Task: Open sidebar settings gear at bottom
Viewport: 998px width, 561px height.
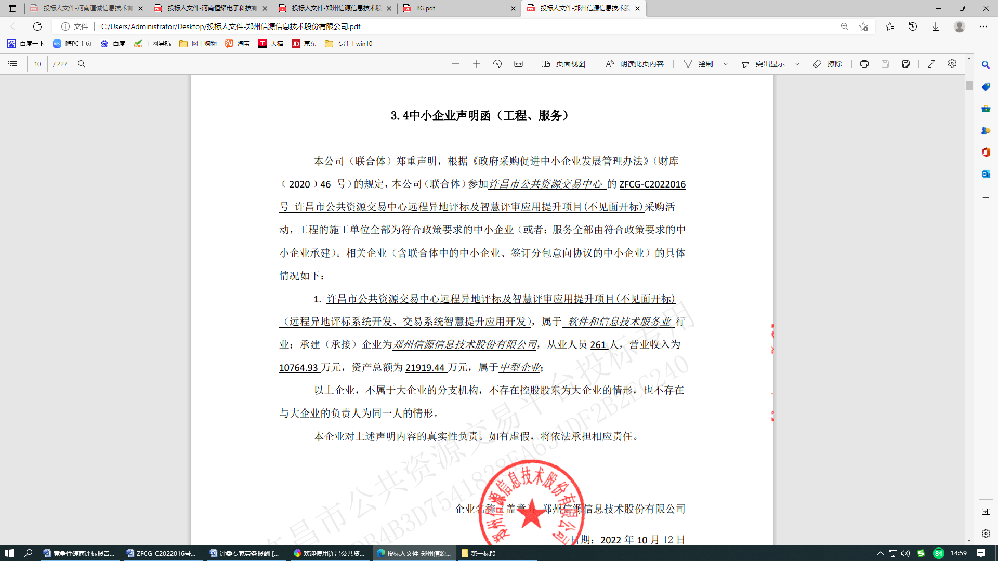Action: point(986,533)
